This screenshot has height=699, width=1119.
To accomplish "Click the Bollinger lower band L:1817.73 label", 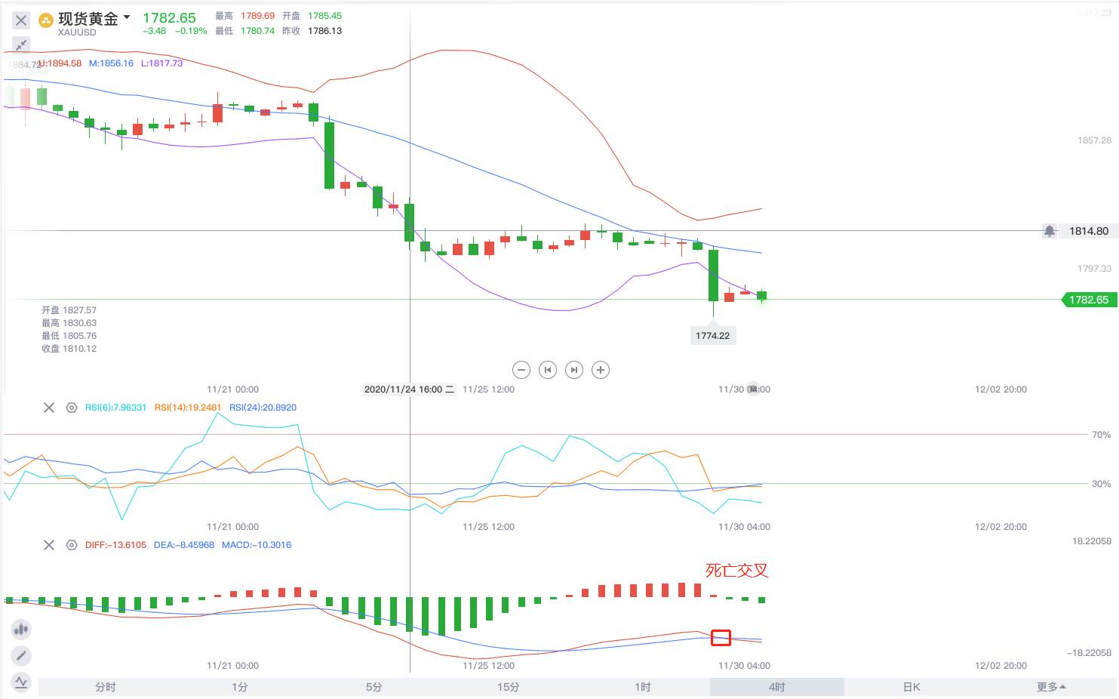I will pyautogui.click(x=161, y=63).
